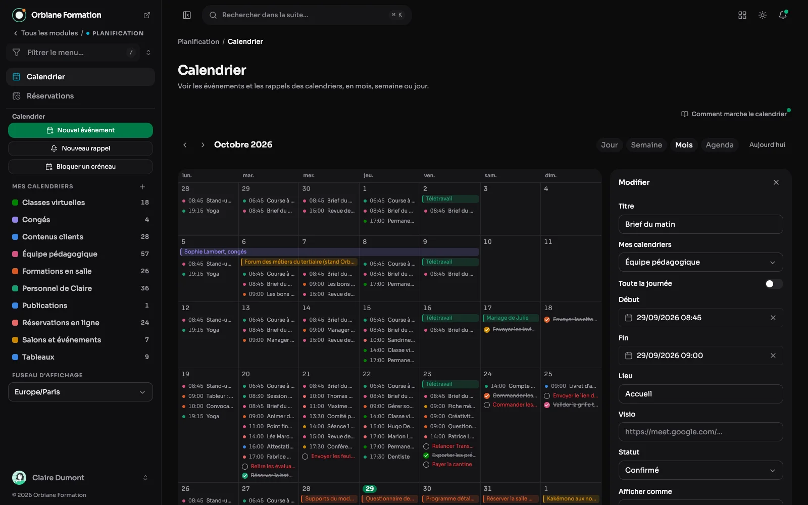This screenshot has height=505, width=808.
Task: Open Europe/Paris timezone dropdown
Action: pos(80,392)
